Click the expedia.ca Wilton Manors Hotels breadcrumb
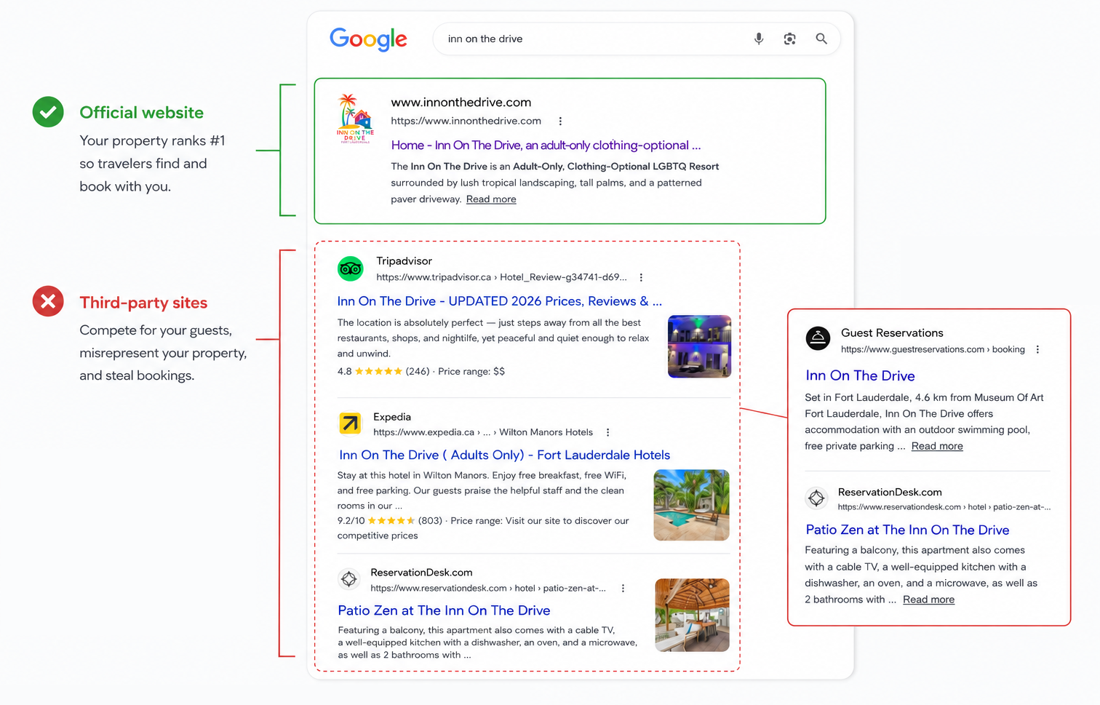The width and height of the screenshot is (1100, 705). (483, 432)
